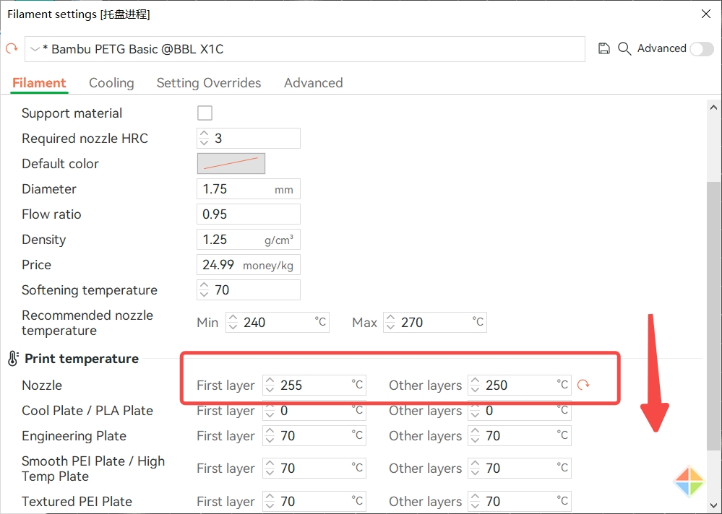This screenshot has width=722, height=514.
Task: Click Nozzle Other layers 250 field
Action: point(520,385)
